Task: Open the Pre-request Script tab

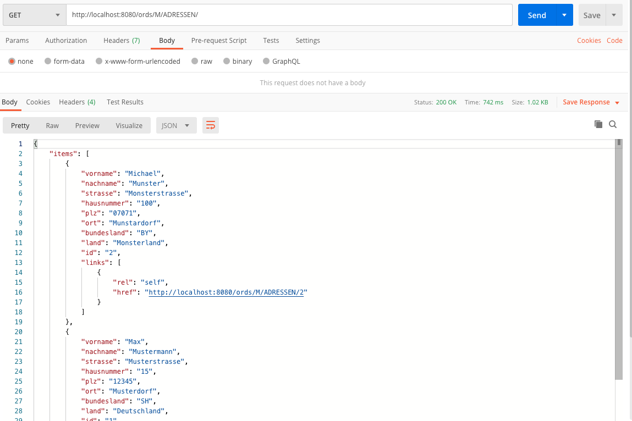Action: [219, 41]
